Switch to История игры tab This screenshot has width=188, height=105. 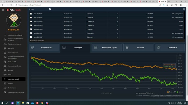tap(44, 47)
